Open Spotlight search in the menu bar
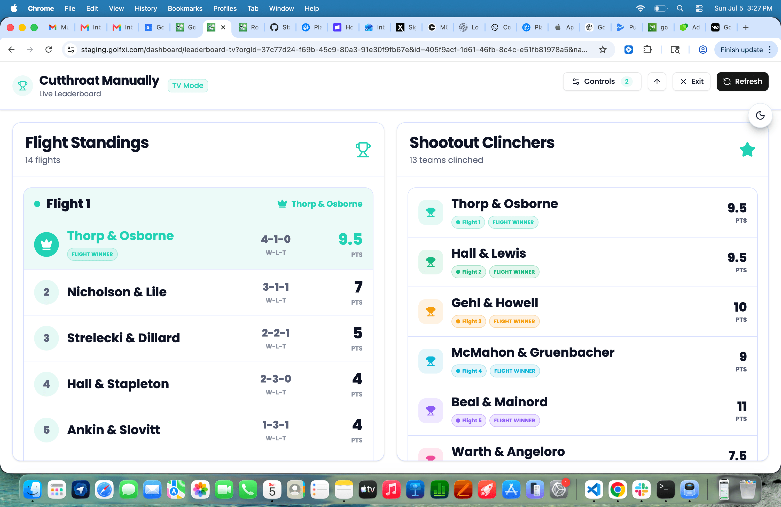Image resolution: width=781 pixels, height=507 pixels. [680, 9]
